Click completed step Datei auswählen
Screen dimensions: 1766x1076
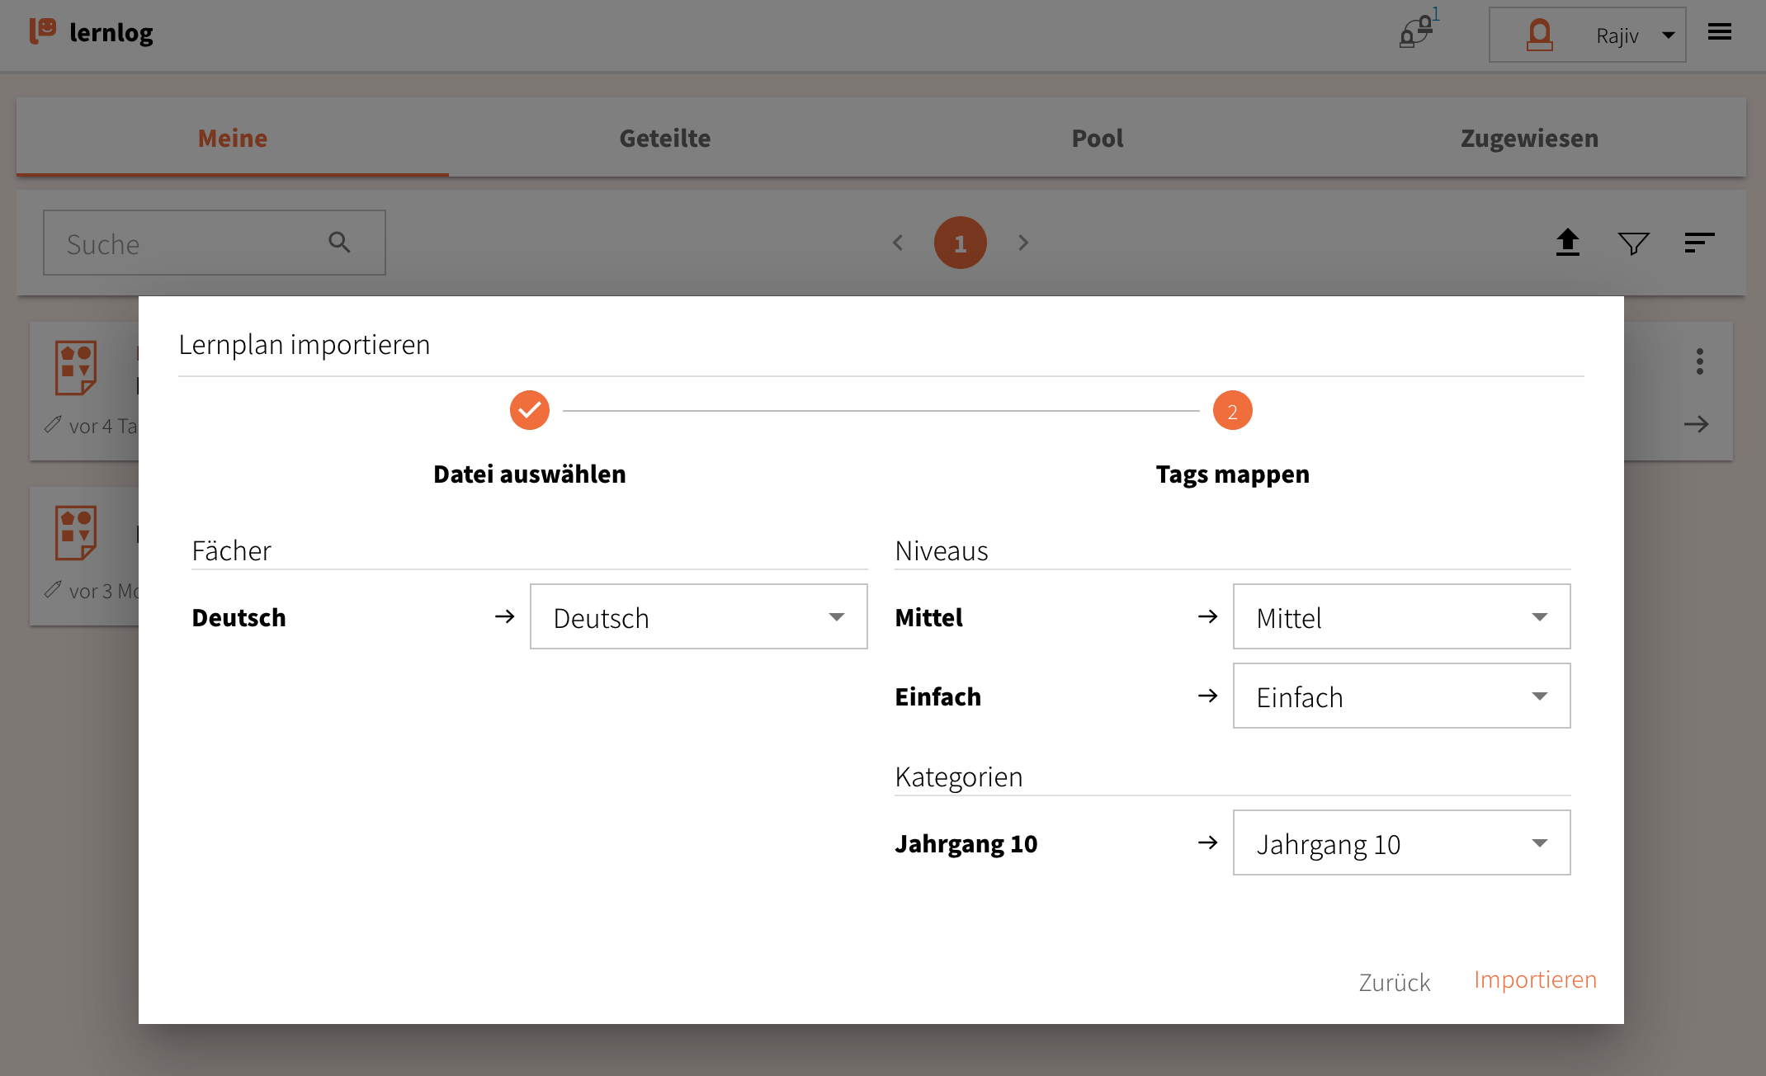[530, 410]
